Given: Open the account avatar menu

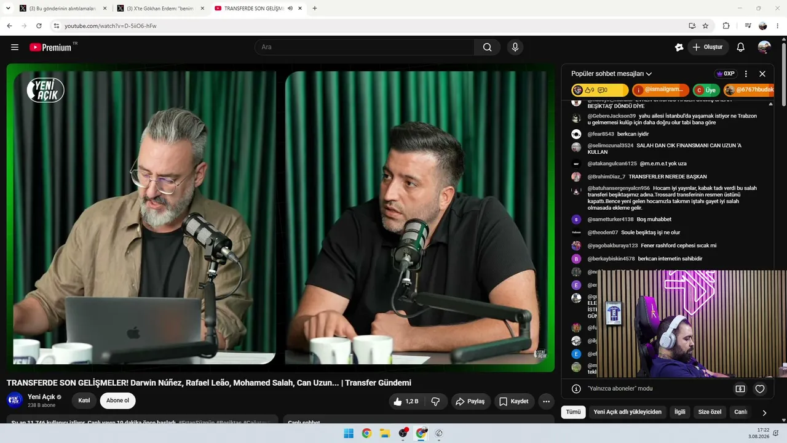Looking at the screenshot, I should click(764, 47).
